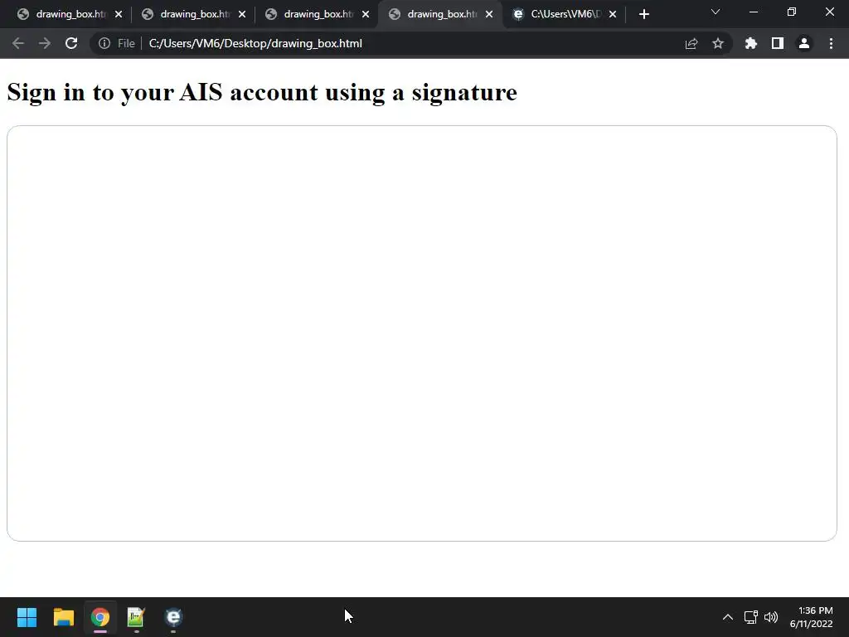This screenshot has height=637, width=849.
Task: Expand the tab search chevron
Action: 716,12
